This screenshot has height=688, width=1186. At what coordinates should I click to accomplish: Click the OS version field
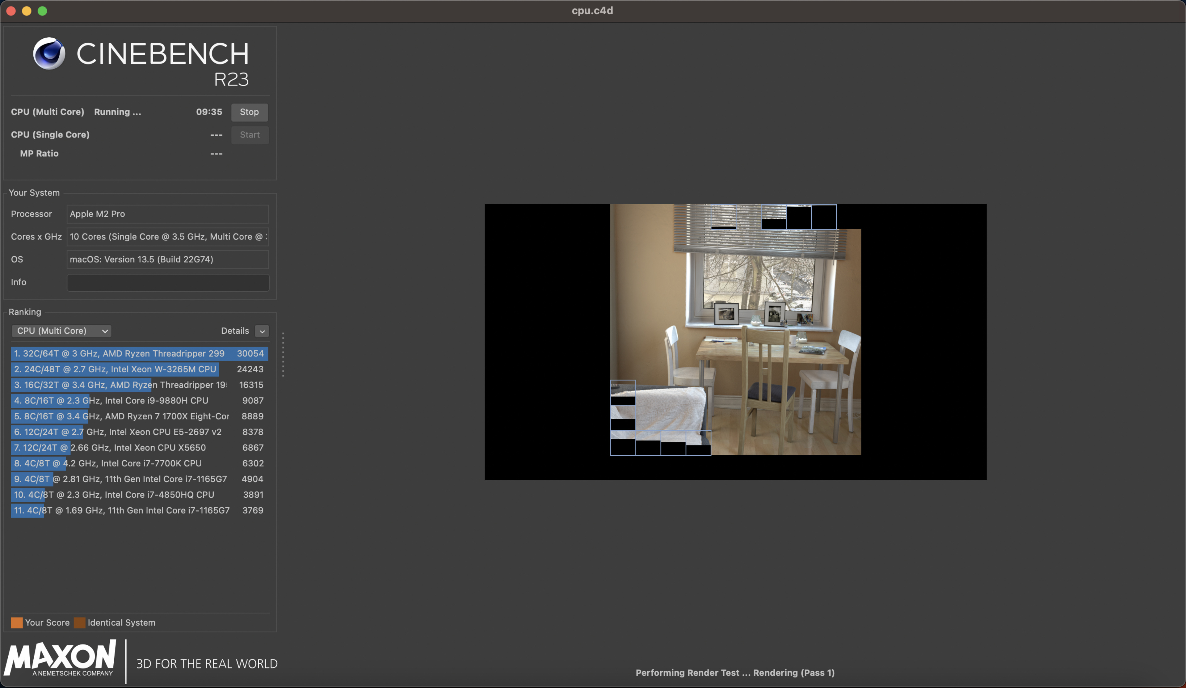pyautogui.click(x=167, y=260)
